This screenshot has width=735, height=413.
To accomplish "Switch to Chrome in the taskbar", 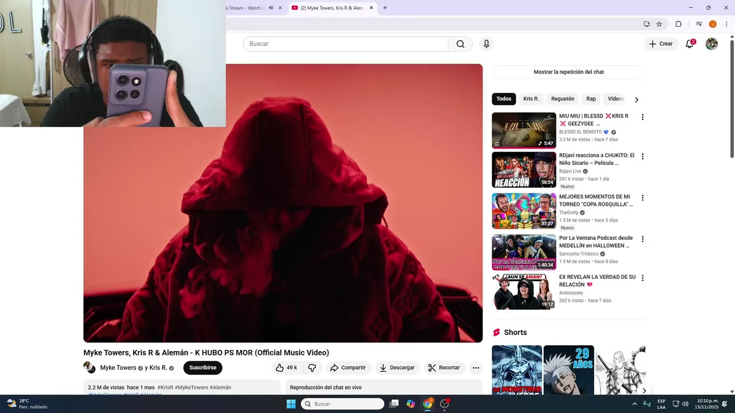I will (427, 404).
